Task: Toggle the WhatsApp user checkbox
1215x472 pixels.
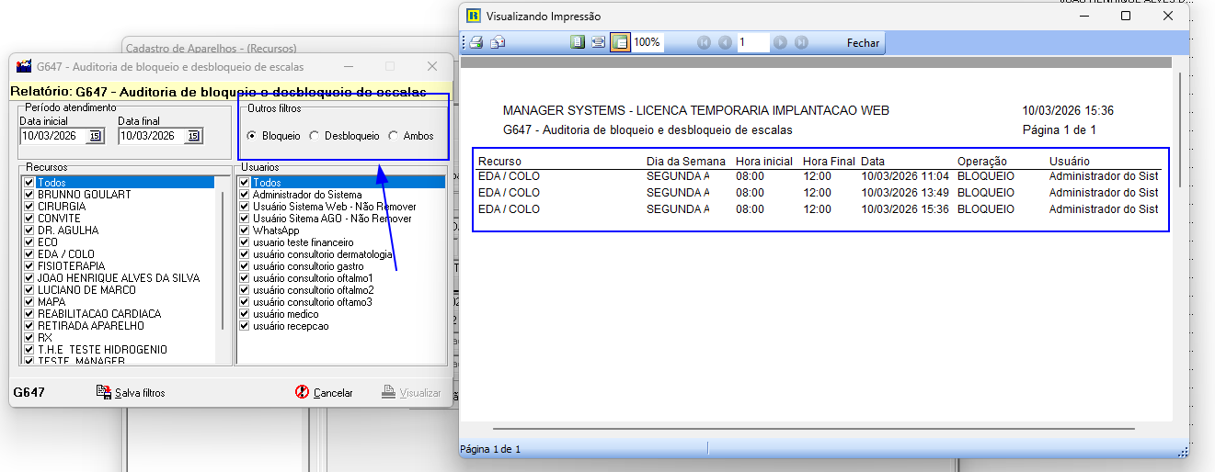Action: [x=244, y=230]
